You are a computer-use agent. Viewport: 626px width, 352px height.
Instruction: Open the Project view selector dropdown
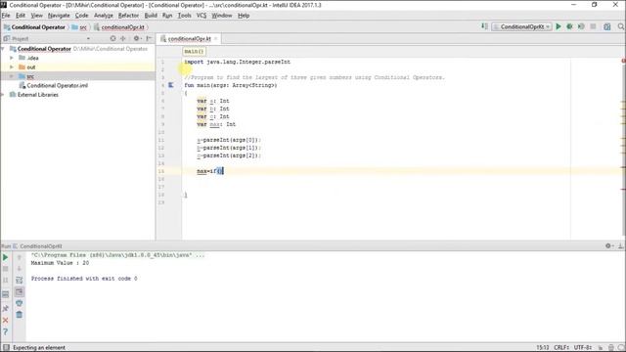point(88,38)
